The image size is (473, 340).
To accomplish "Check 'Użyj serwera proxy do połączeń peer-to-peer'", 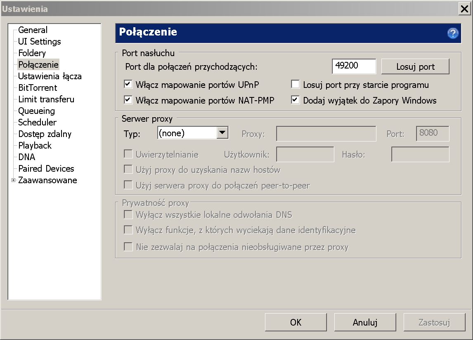I will click(x=128, y=185).
